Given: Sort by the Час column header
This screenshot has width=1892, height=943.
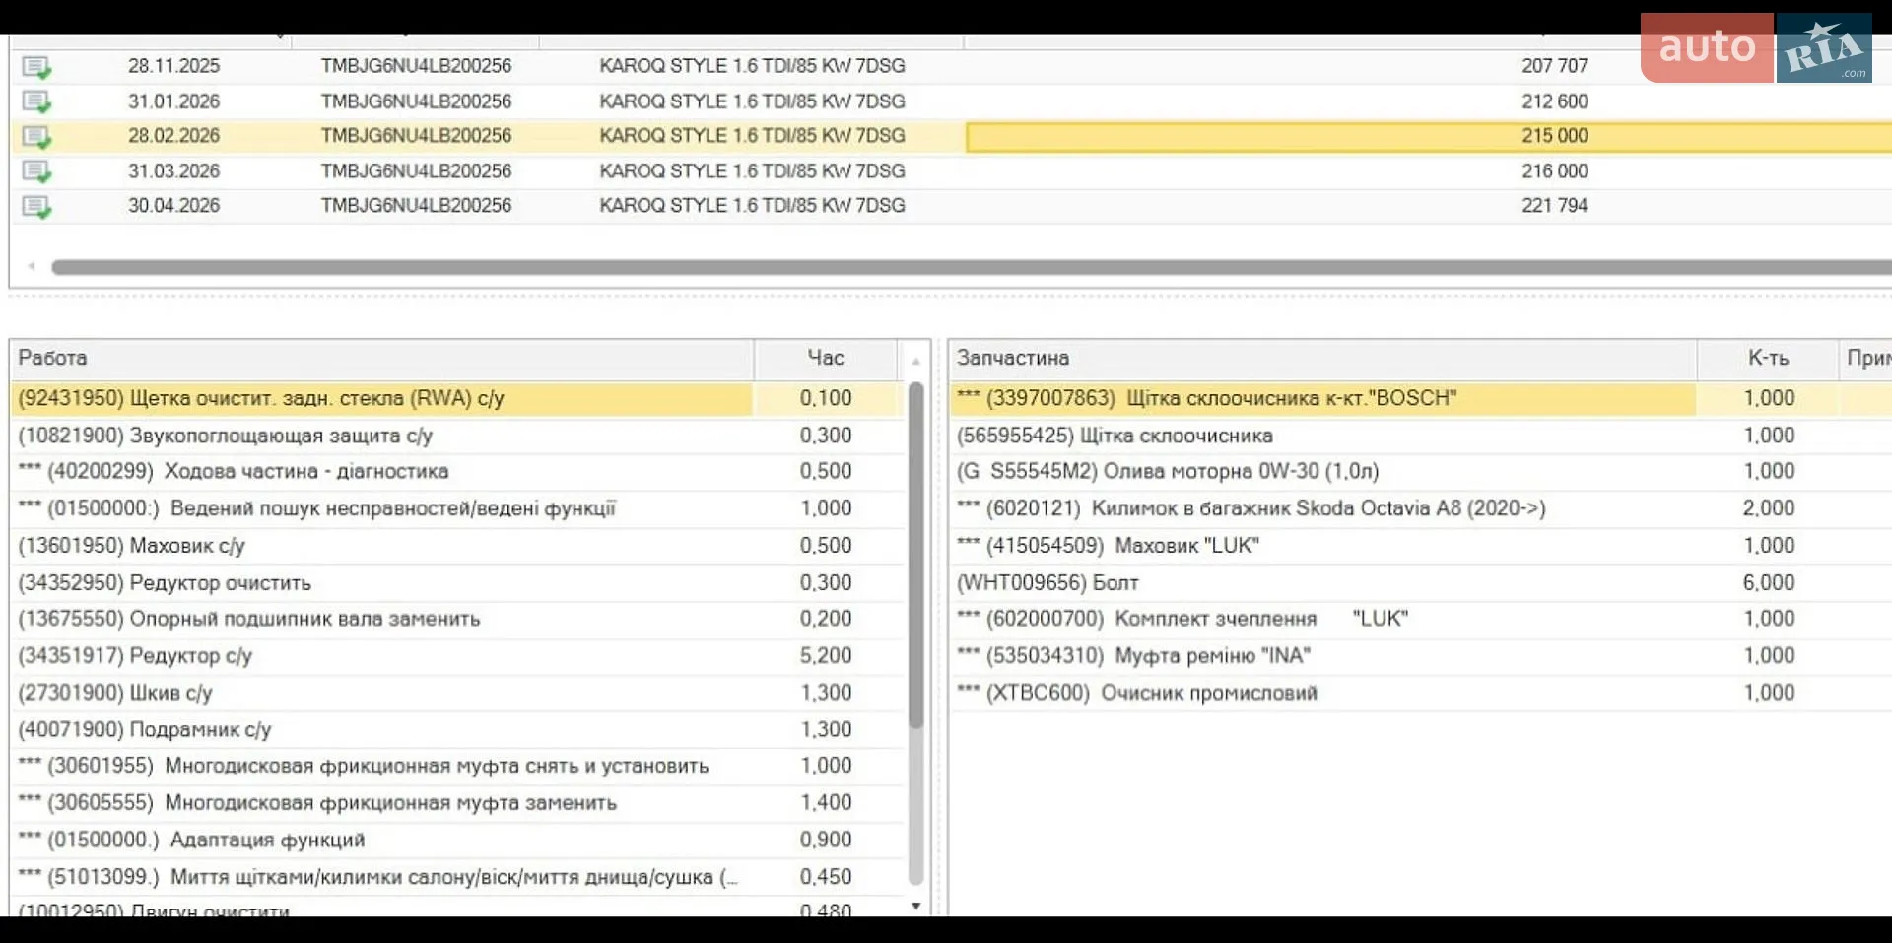Looking at the screenshot, I should (826, 359).
